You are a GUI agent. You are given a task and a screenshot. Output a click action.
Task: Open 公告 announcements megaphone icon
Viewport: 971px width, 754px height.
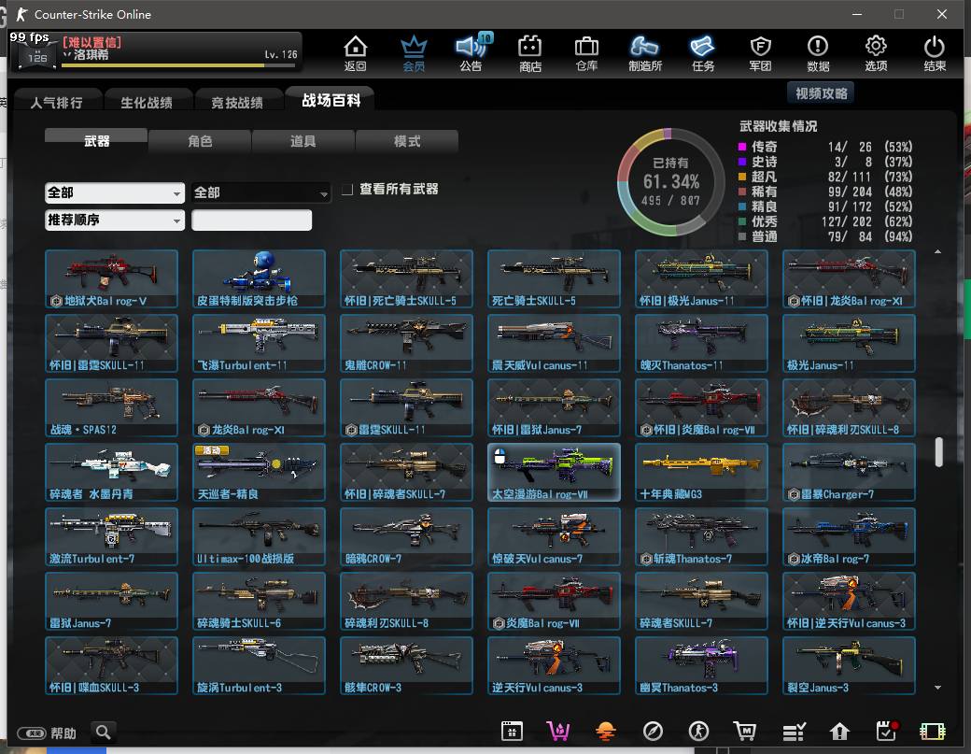471,53
